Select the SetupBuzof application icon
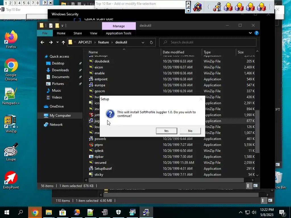 coord(91,169)
